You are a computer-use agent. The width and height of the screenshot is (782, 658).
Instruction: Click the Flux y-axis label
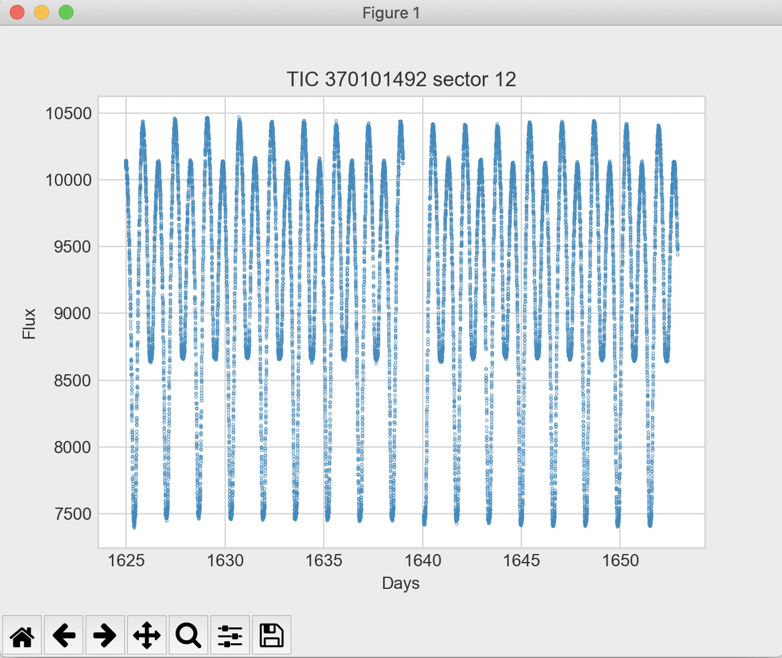[x=29, y=323]
